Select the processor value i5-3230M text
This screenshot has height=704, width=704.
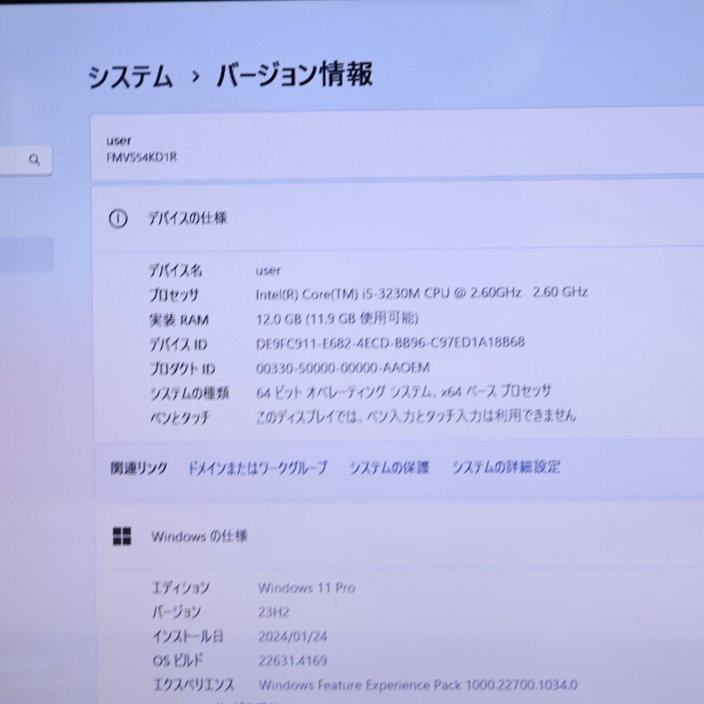[421, 293]
